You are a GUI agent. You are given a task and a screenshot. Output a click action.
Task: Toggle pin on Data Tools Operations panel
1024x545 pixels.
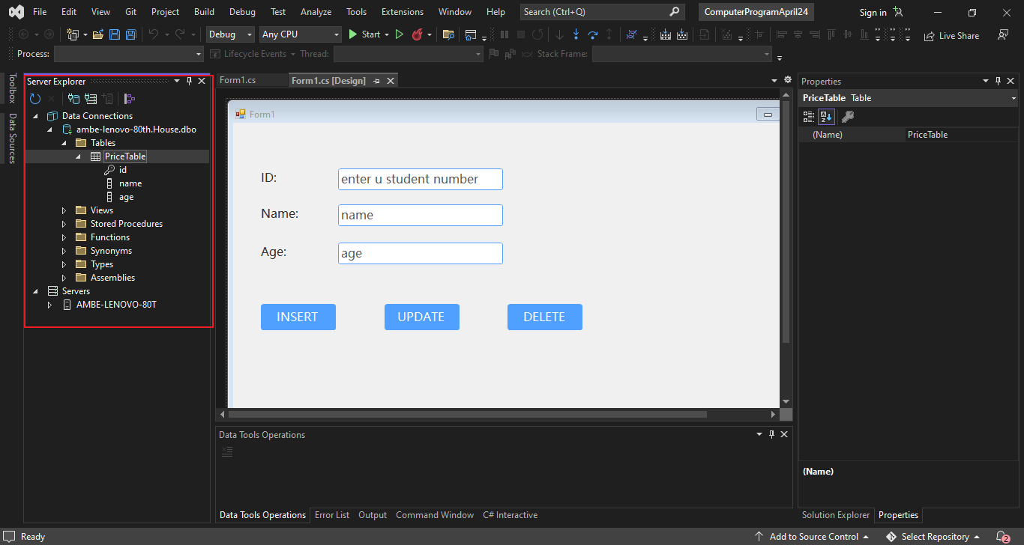[772, 434]
